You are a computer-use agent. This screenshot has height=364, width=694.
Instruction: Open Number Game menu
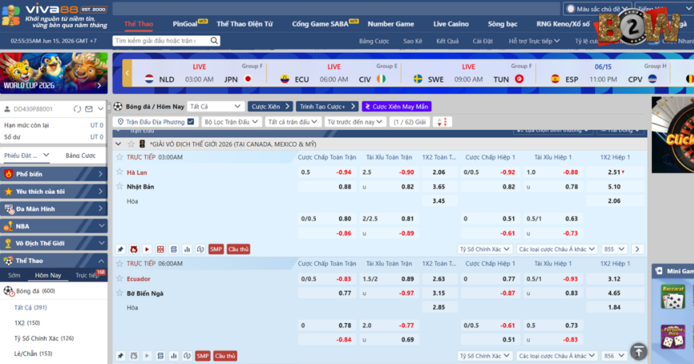click(x=391, y=24)
